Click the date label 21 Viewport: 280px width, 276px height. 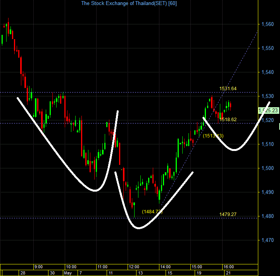click(228, 273)
